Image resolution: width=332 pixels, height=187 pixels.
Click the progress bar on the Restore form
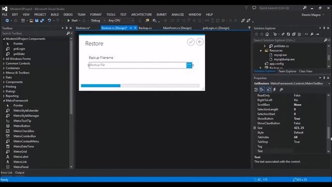click(x=140, y=86)
